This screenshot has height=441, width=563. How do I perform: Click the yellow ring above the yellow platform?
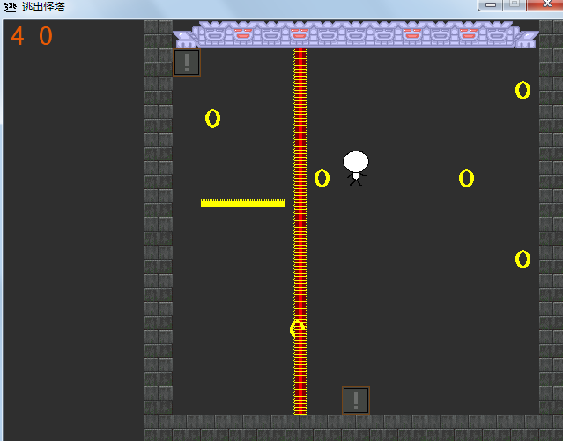212,119
